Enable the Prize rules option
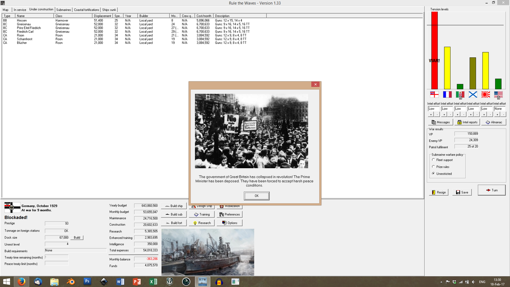This screenshot has height=287, width=510. coord(433,167)
